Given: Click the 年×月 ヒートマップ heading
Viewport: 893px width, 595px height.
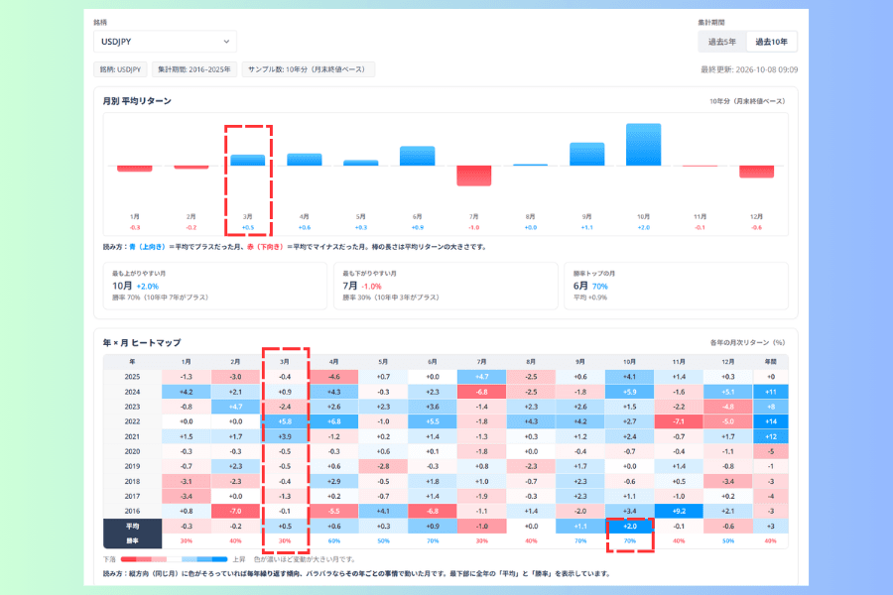Looking at the screenshot, I should click(x=142, y=343).
